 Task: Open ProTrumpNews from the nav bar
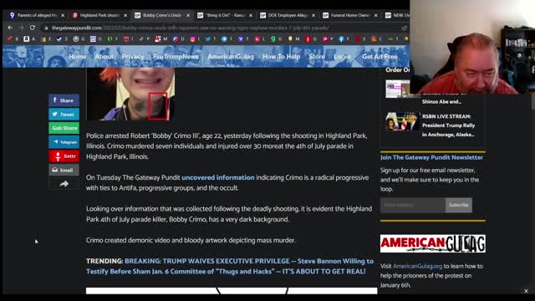pos(176,57)
